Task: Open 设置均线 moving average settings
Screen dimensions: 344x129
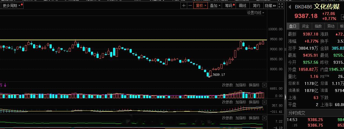Action: point(256,13)
